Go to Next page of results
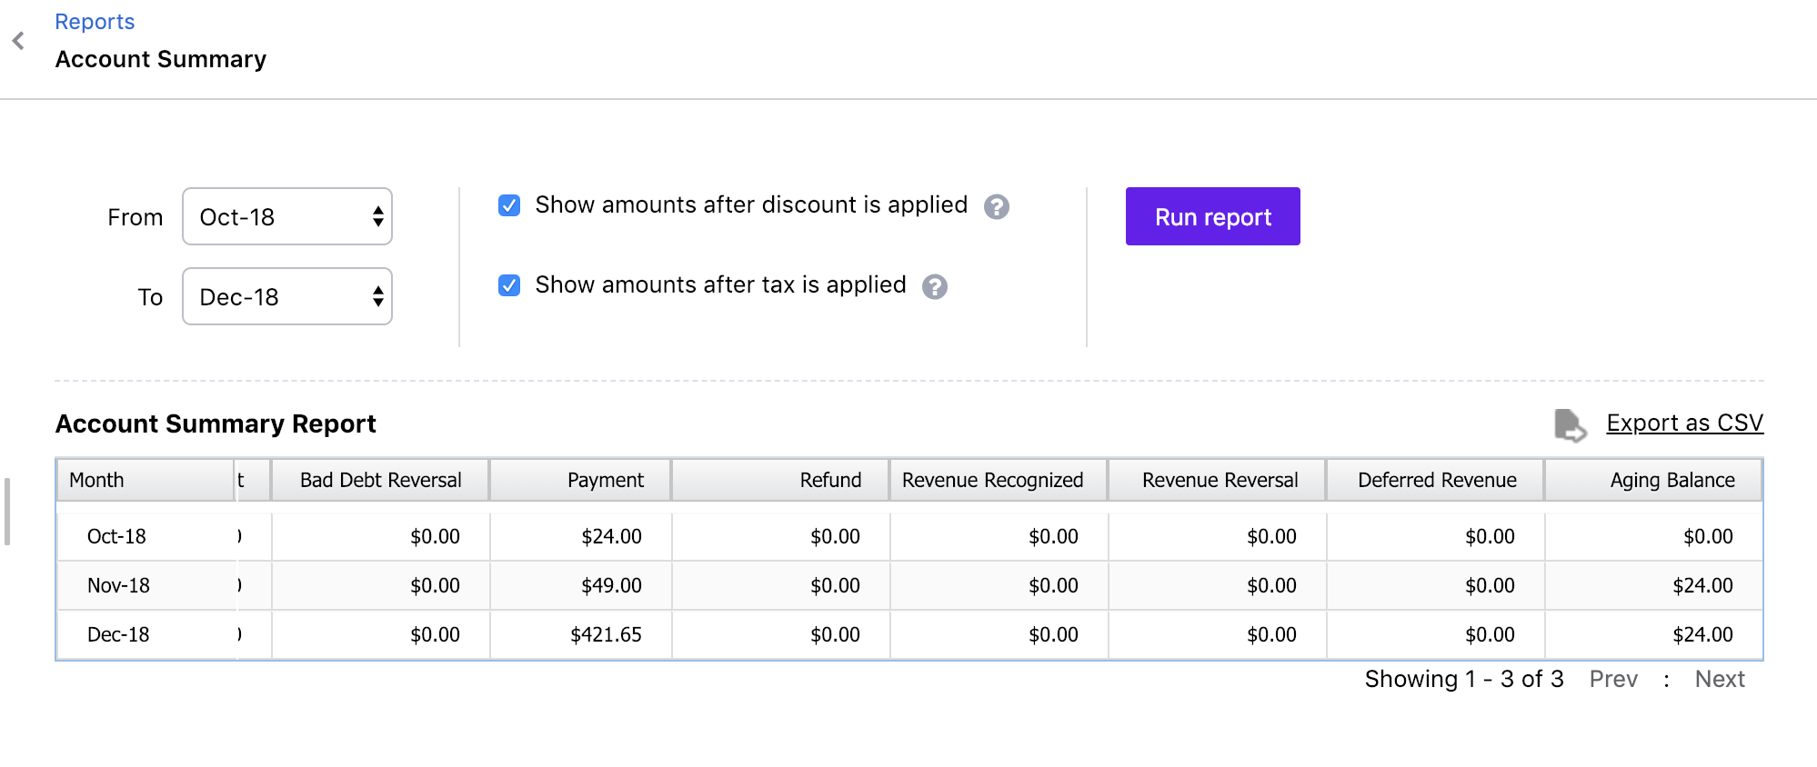The image size is (1817, 767). coord(1719,679)
